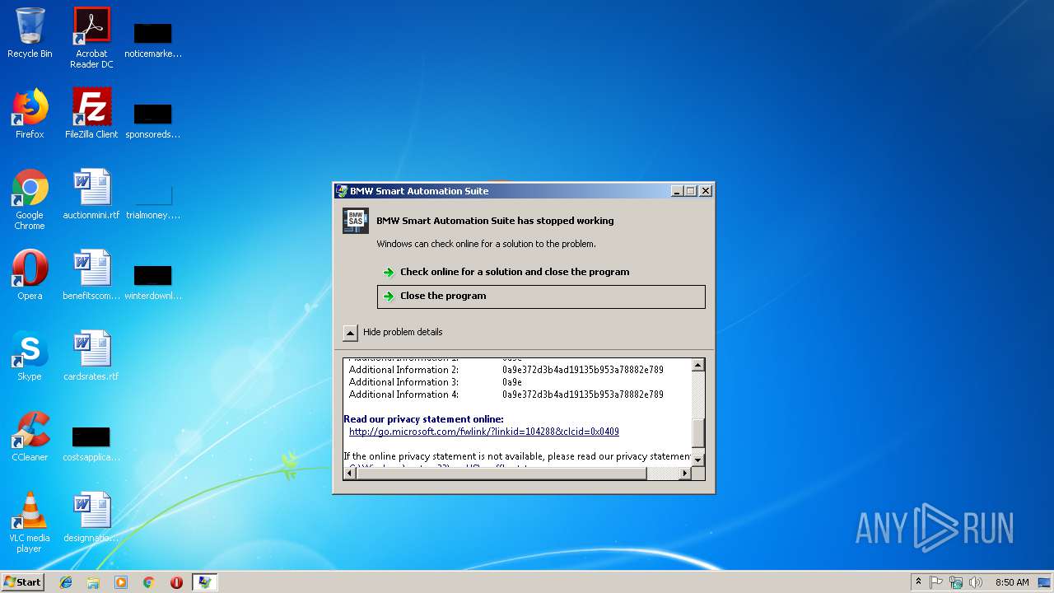Show hidden tray icons arrow
The width and height of the screenshot is (1054, 593).
click(918, 582)
